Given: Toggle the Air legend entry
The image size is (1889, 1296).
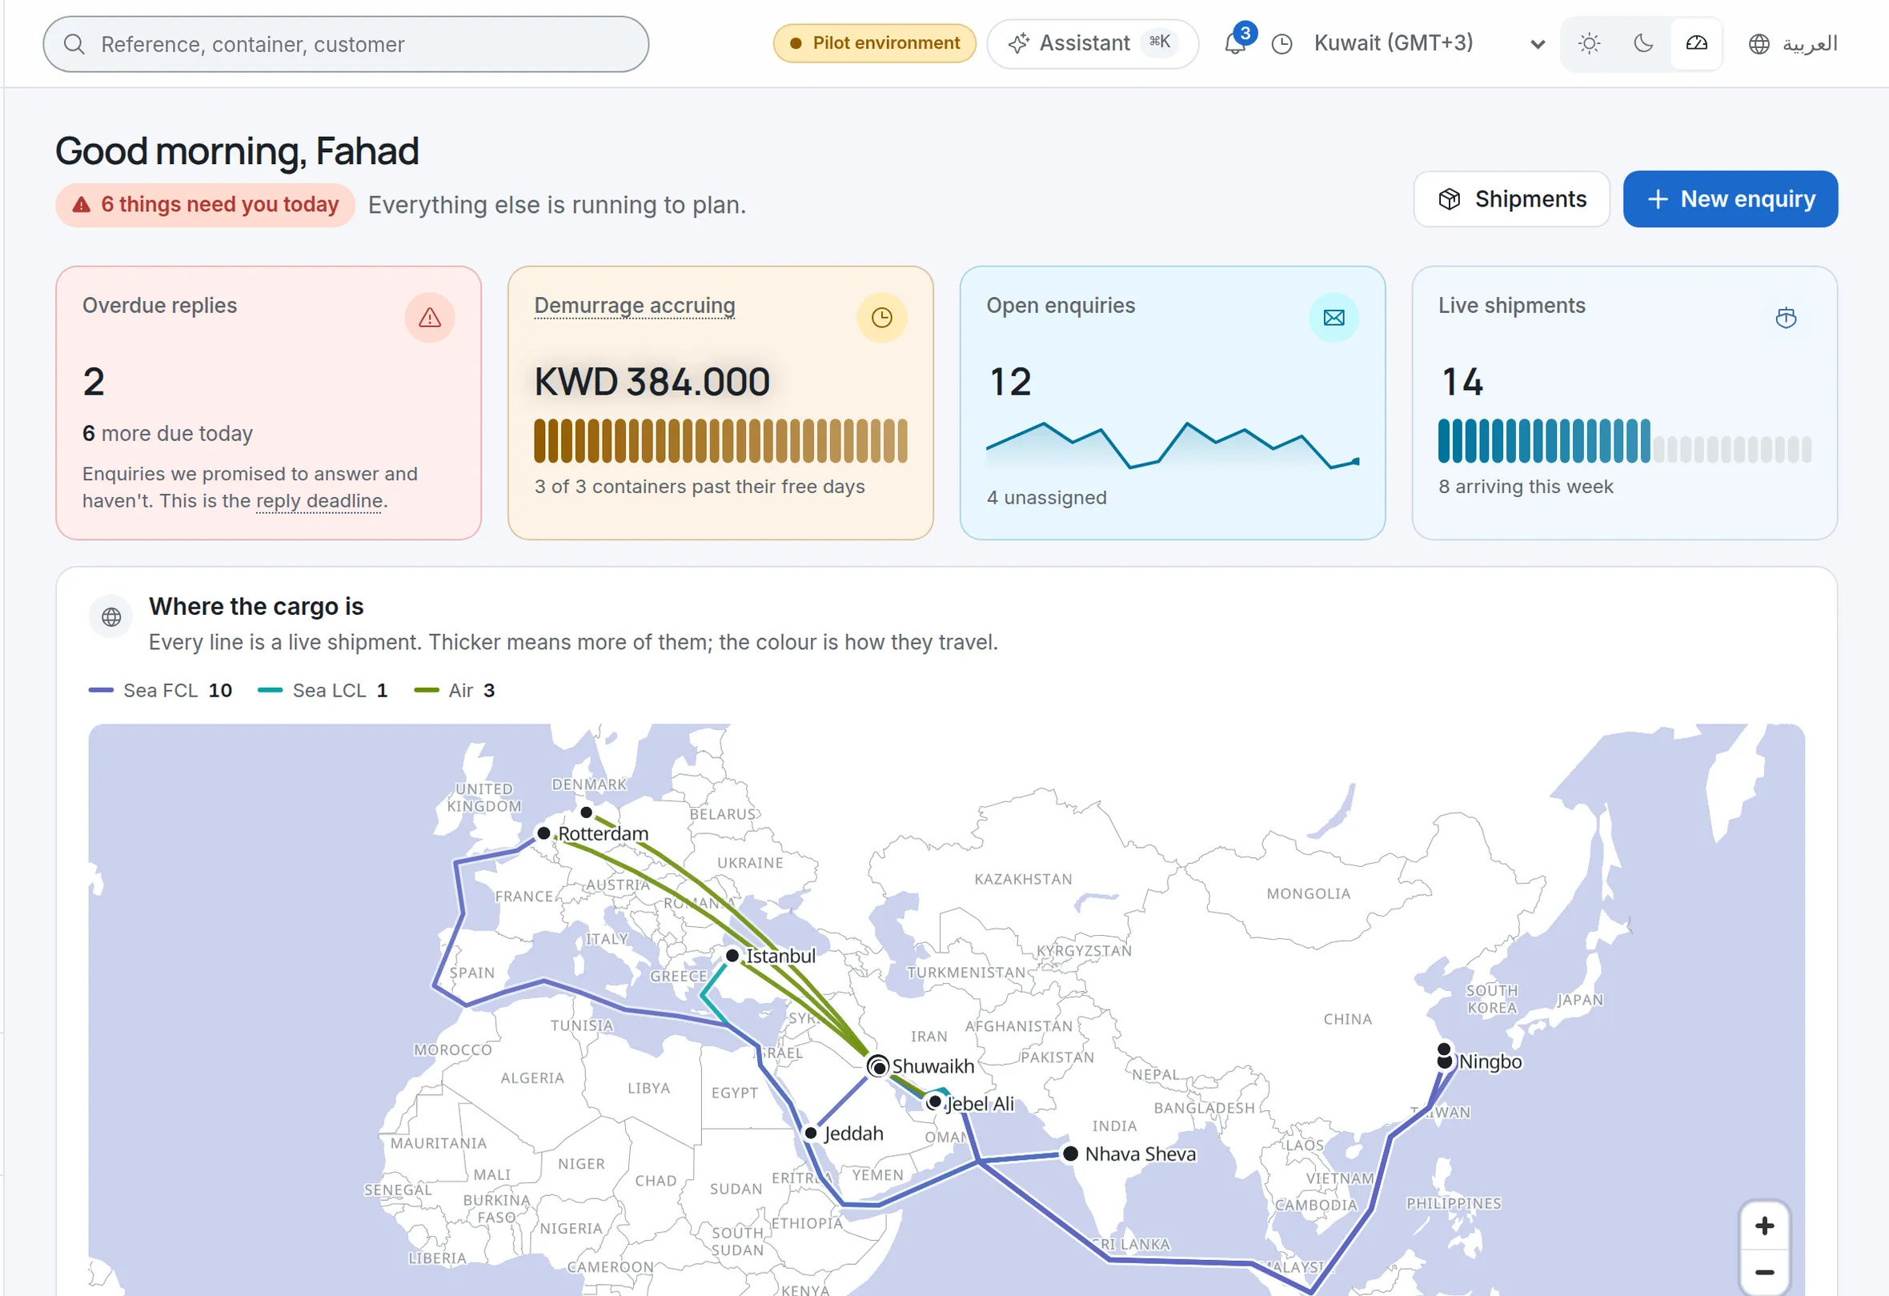Looking at the screenshot, I should 455,690.
